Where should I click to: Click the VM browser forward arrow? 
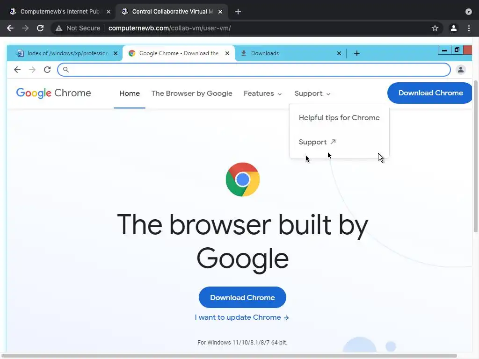click(32, 70)
